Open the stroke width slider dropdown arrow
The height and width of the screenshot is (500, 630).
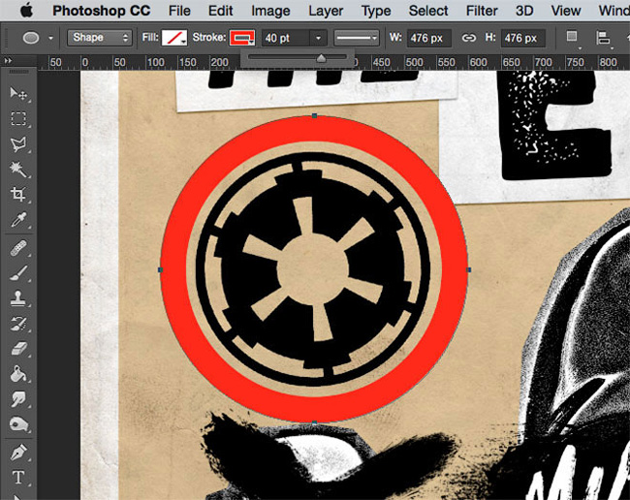coord(318,38)
